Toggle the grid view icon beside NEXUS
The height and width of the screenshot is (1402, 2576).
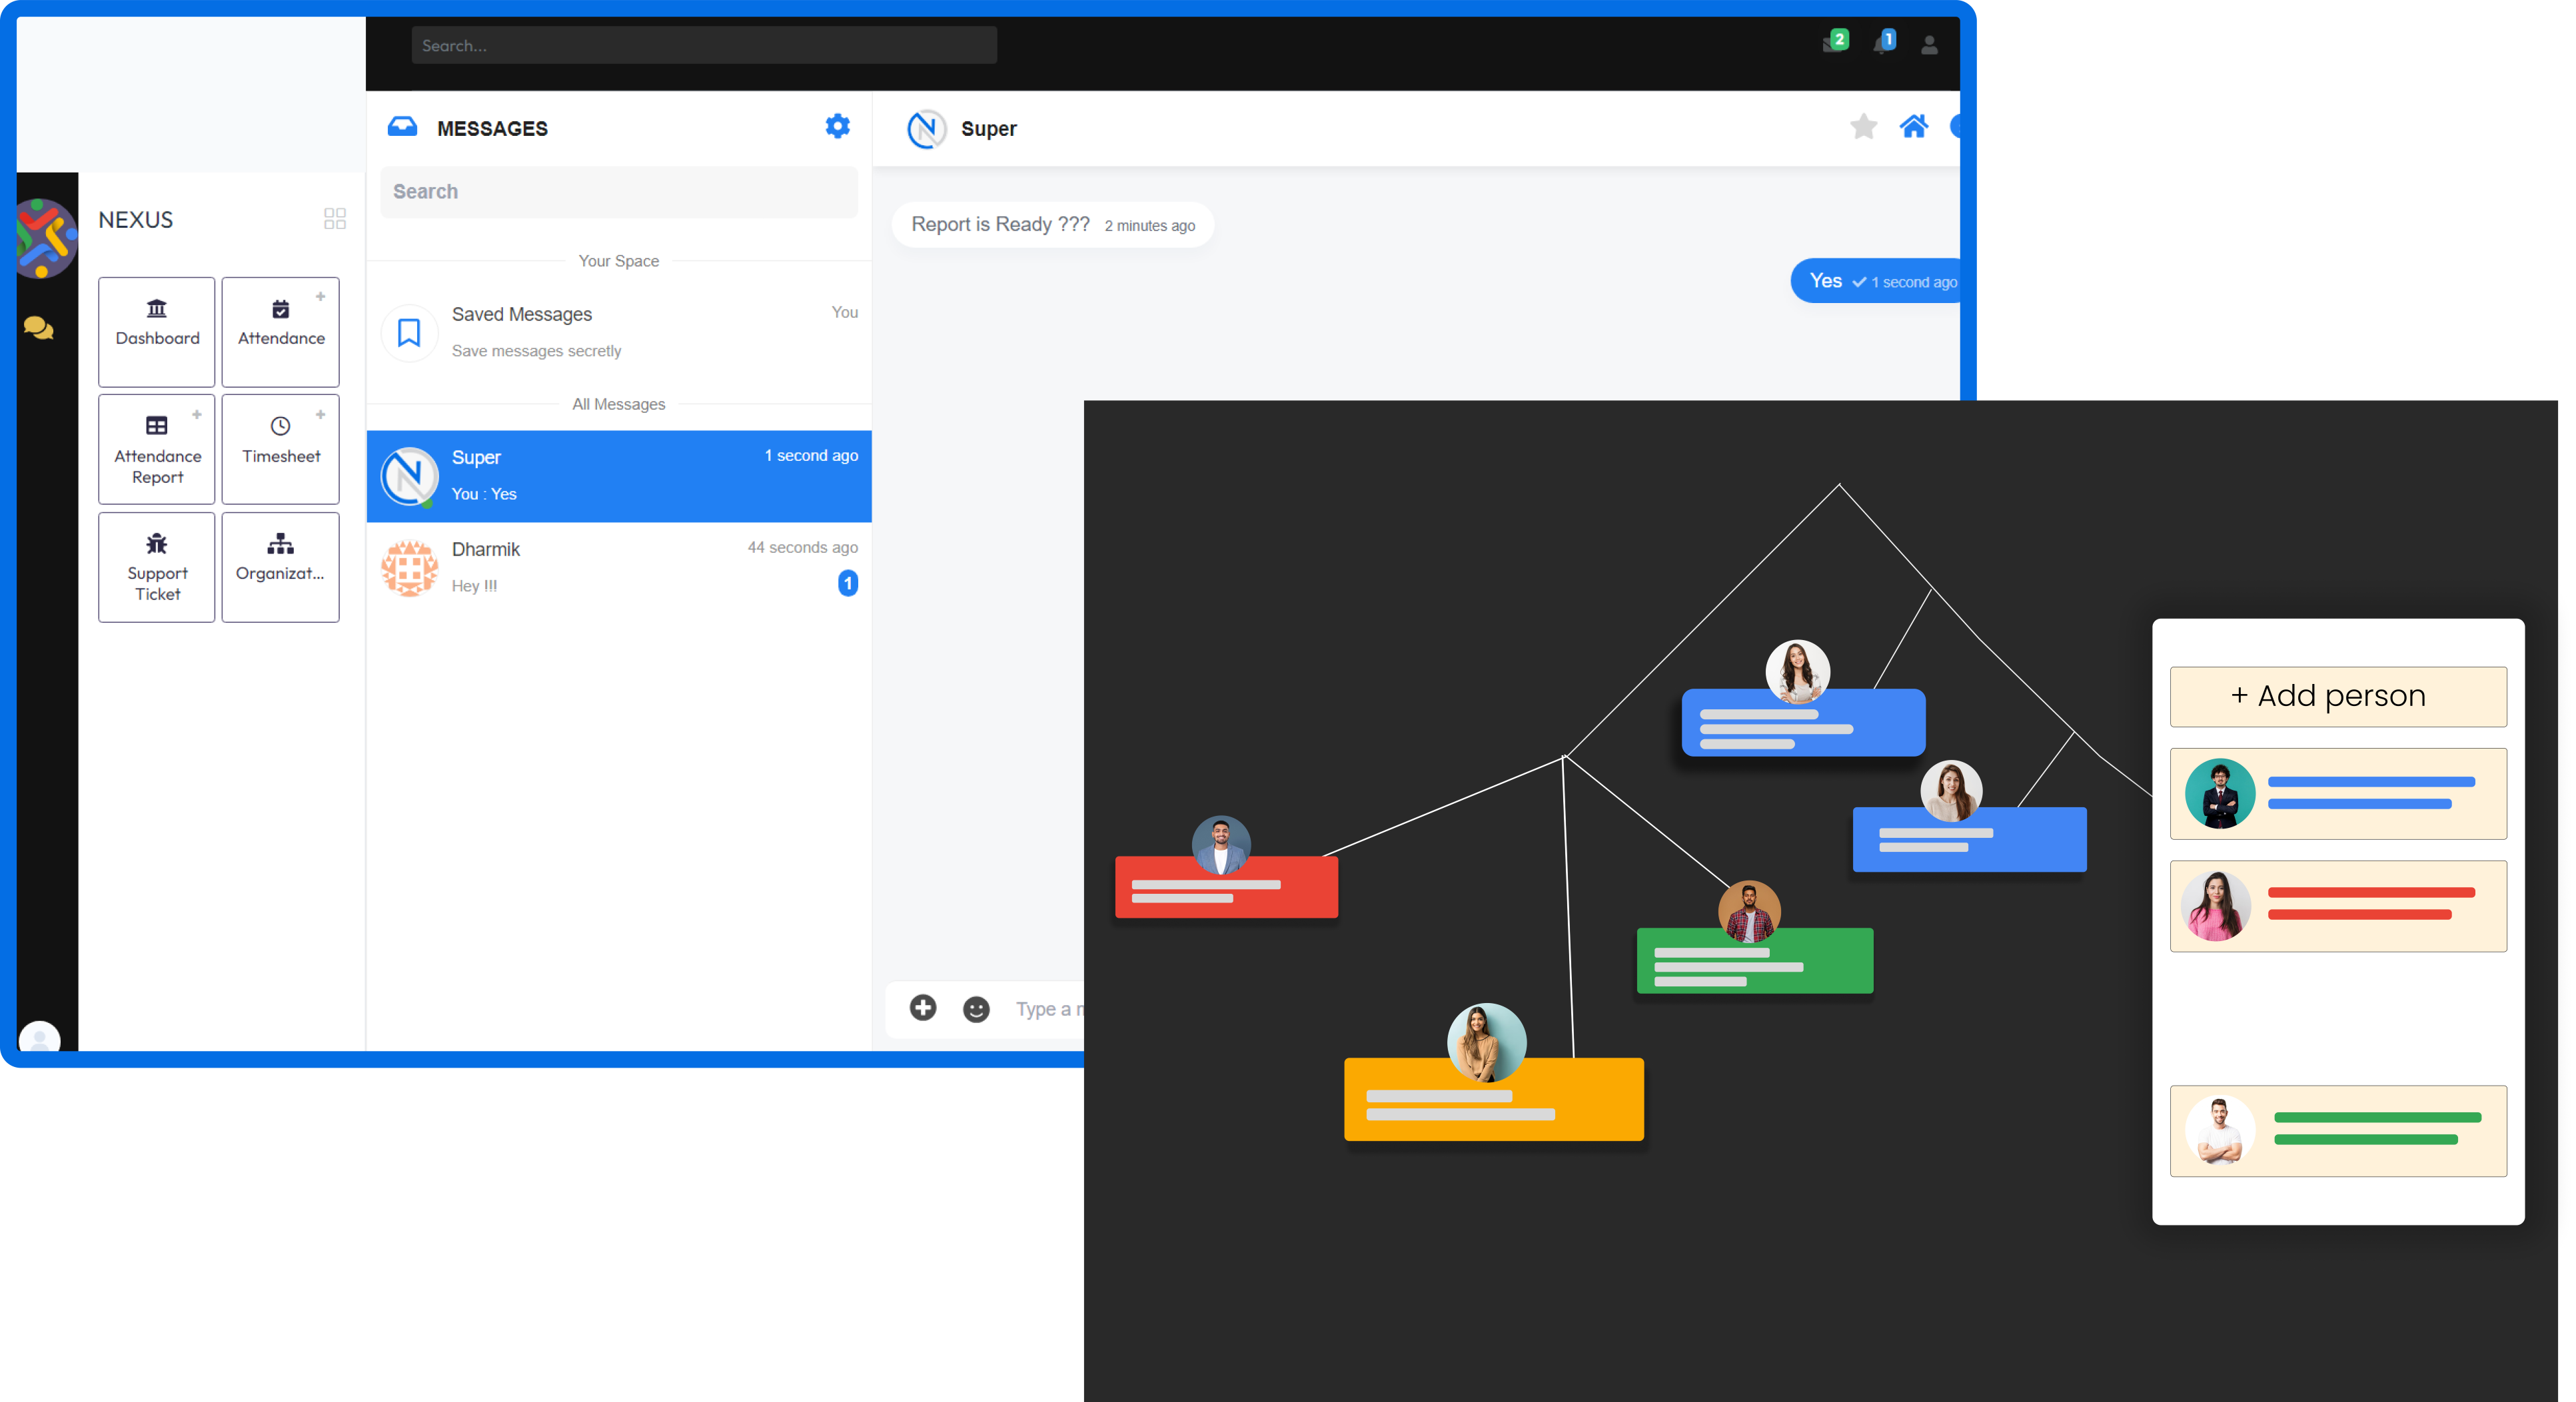tap(335, 219)
